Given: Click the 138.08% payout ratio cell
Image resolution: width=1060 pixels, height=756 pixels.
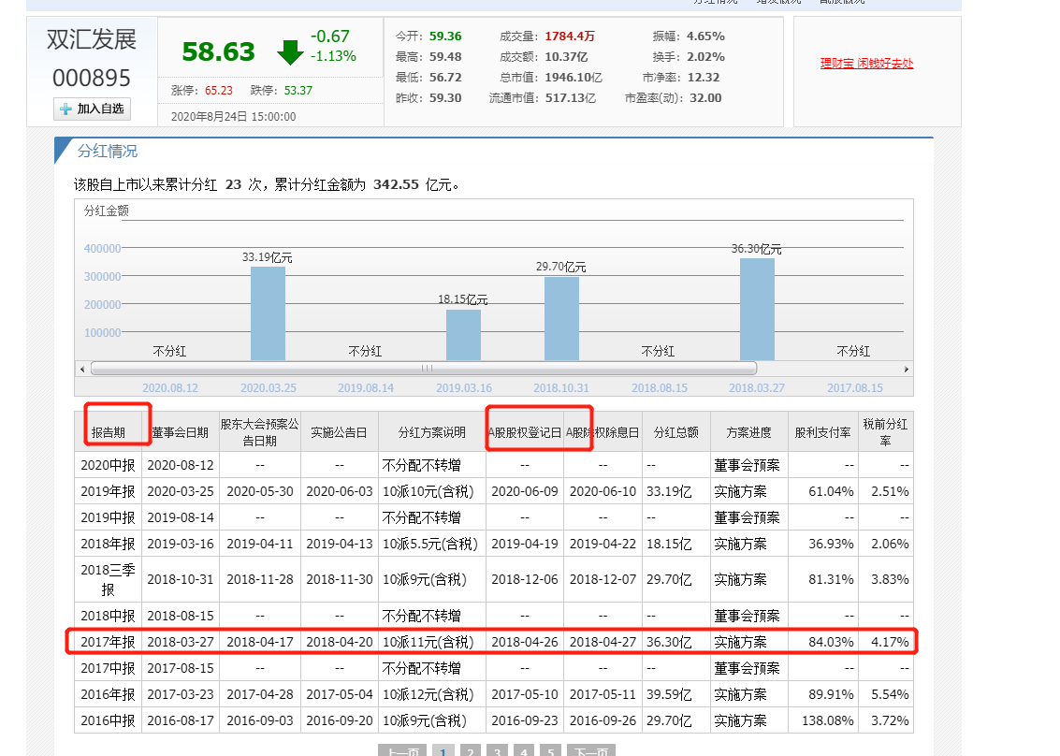Looking at the screenshot, I should pyautogui.click(x=822, y=720).
